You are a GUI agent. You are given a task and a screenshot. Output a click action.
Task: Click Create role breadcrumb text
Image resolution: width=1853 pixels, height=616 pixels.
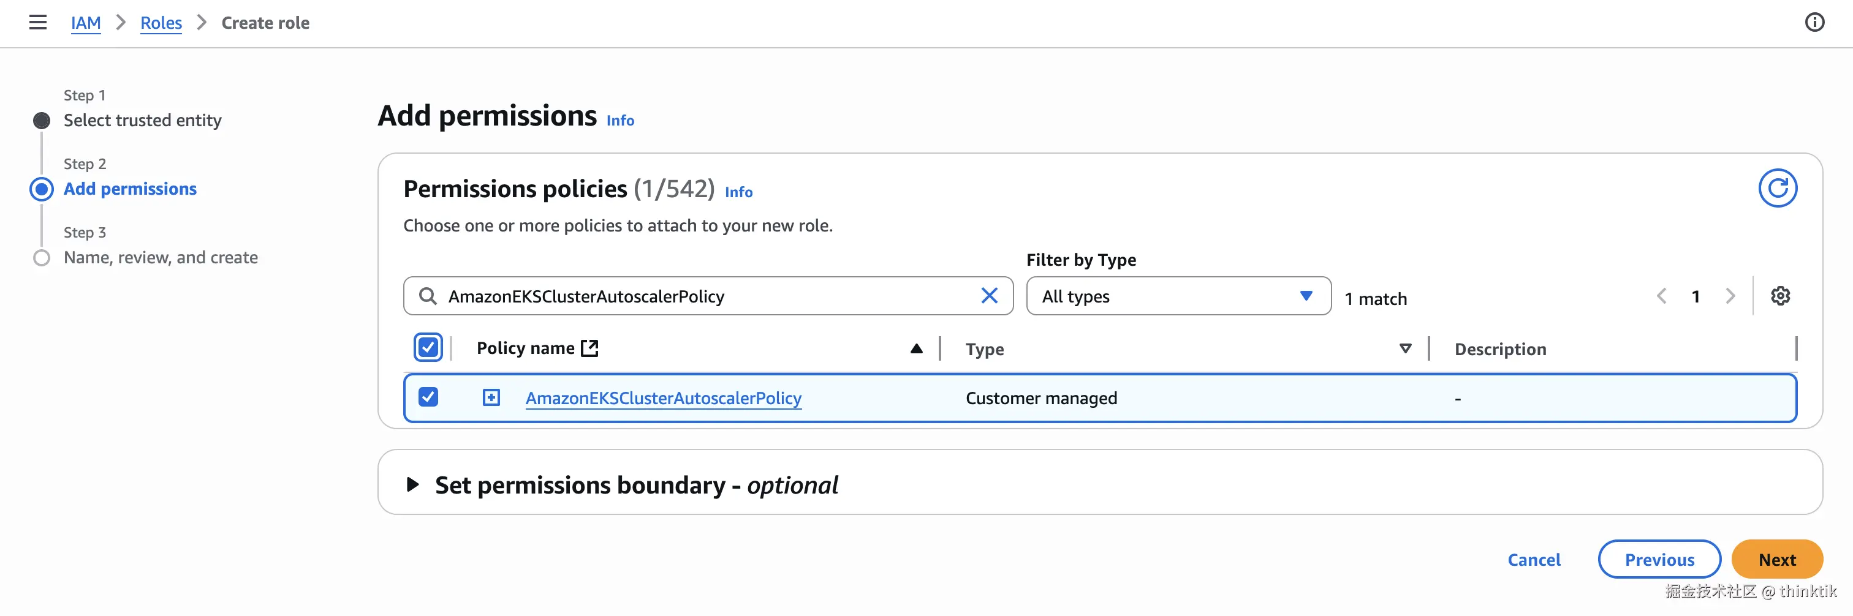click(x=265, y=23)
